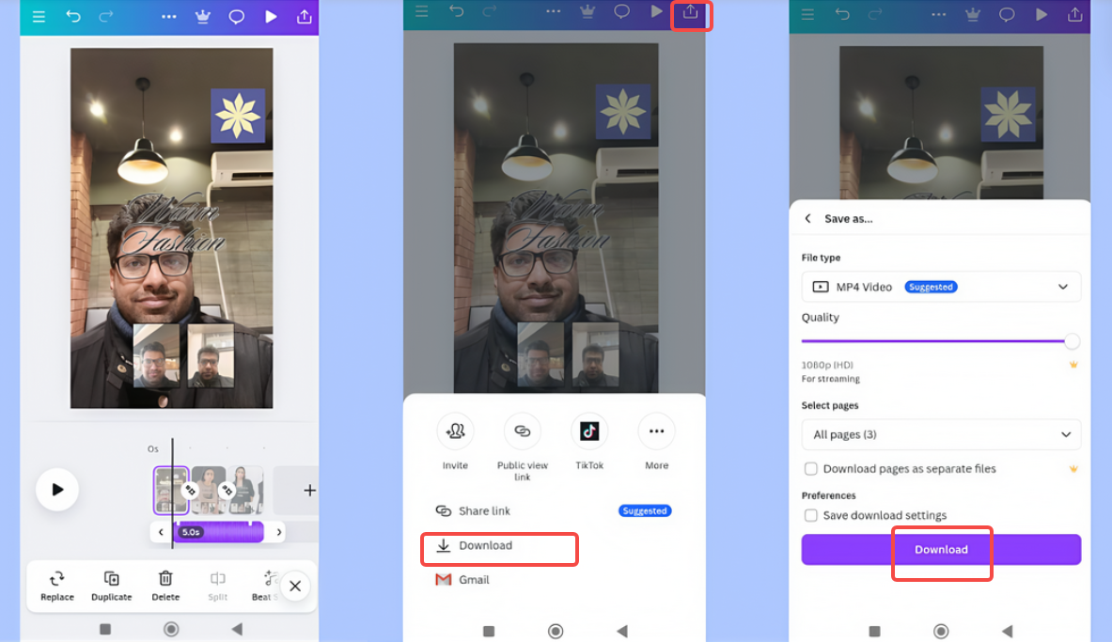Screen dimensions: 1112x642
Task: Tap Duplicate tool
Action: tap(111, 586)
